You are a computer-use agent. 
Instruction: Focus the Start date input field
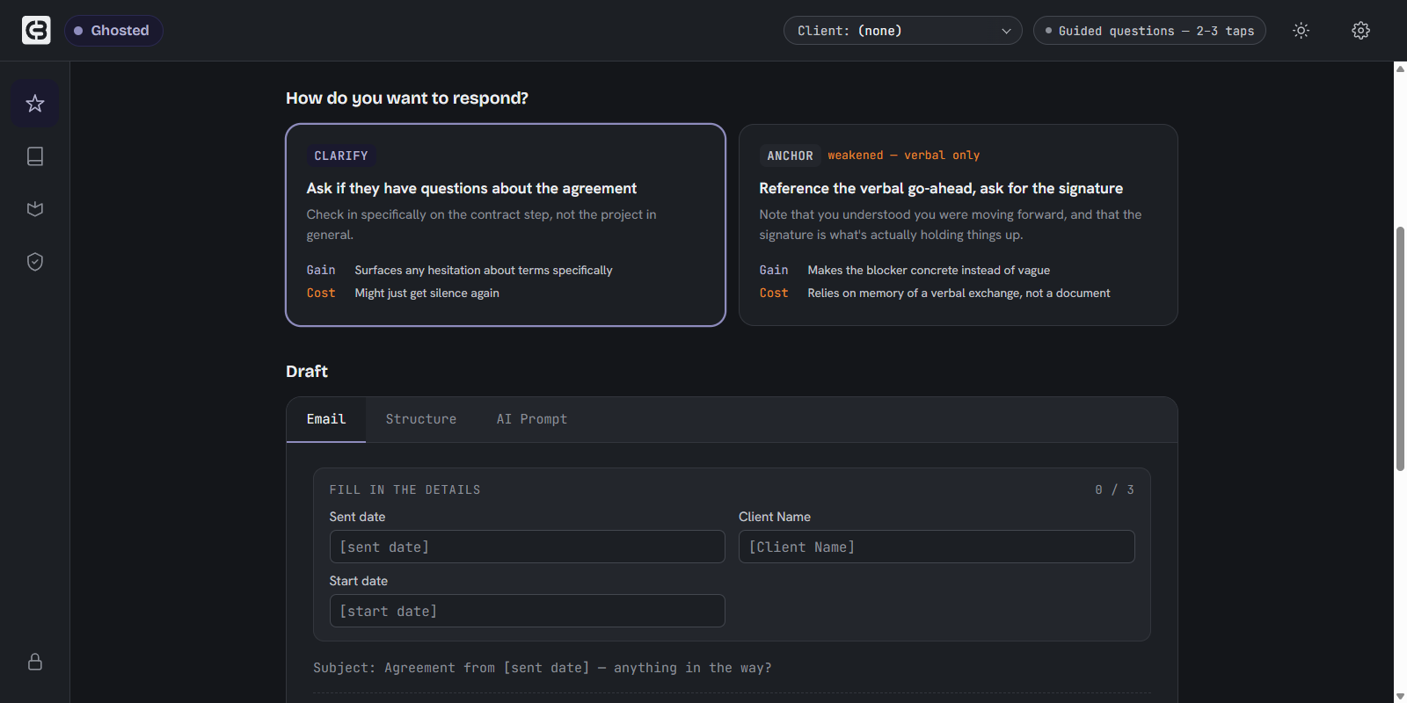528,611
